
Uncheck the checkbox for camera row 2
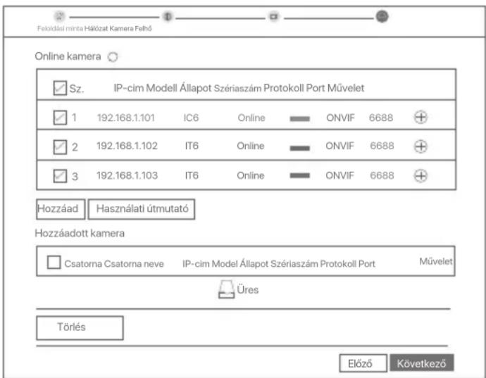(60, 147)
